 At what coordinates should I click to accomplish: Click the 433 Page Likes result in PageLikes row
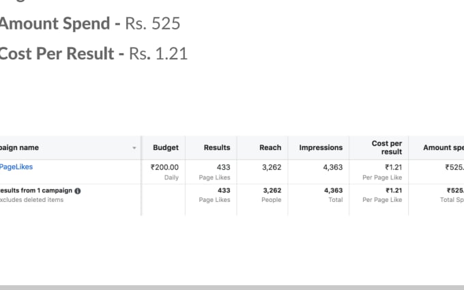[x=214, y=172]
